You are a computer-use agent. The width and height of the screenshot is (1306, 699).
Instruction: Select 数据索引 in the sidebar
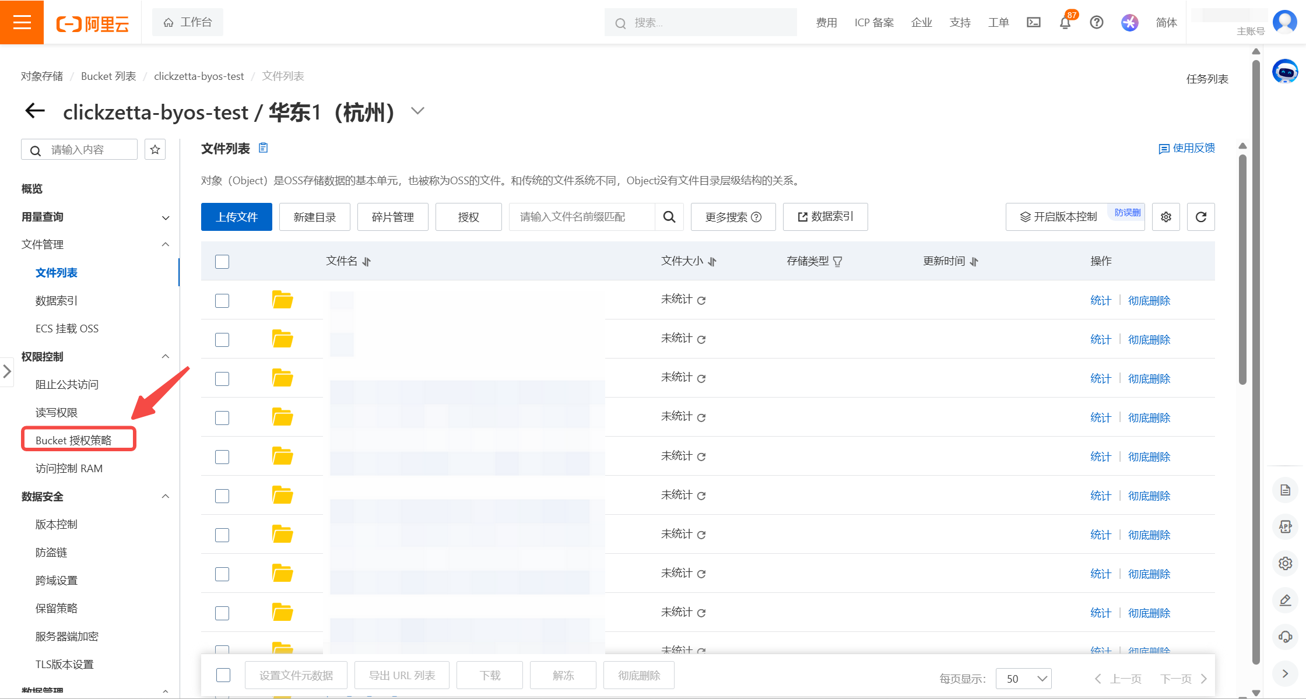[57, 300]
